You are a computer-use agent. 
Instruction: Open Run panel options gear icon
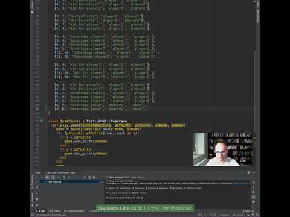248,172
